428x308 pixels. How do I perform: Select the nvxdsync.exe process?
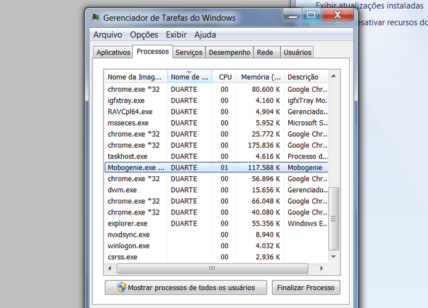click(x=216, y=235)
